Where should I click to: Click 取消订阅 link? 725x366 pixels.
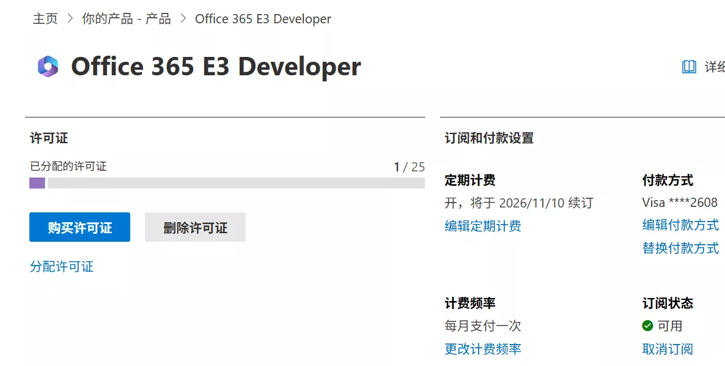pyautogui.click(x=668, y=349)
